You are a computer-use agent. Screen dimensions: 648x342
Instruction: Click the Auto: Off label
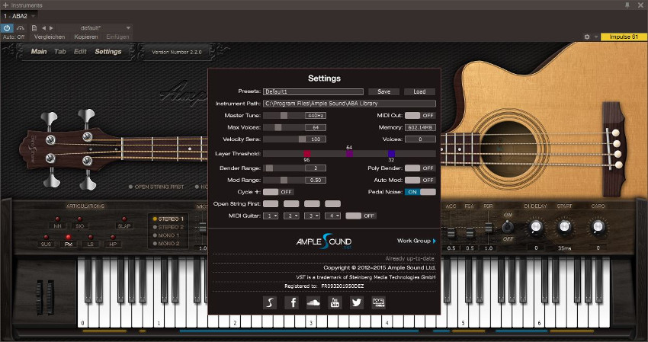[x=14, y=37]
